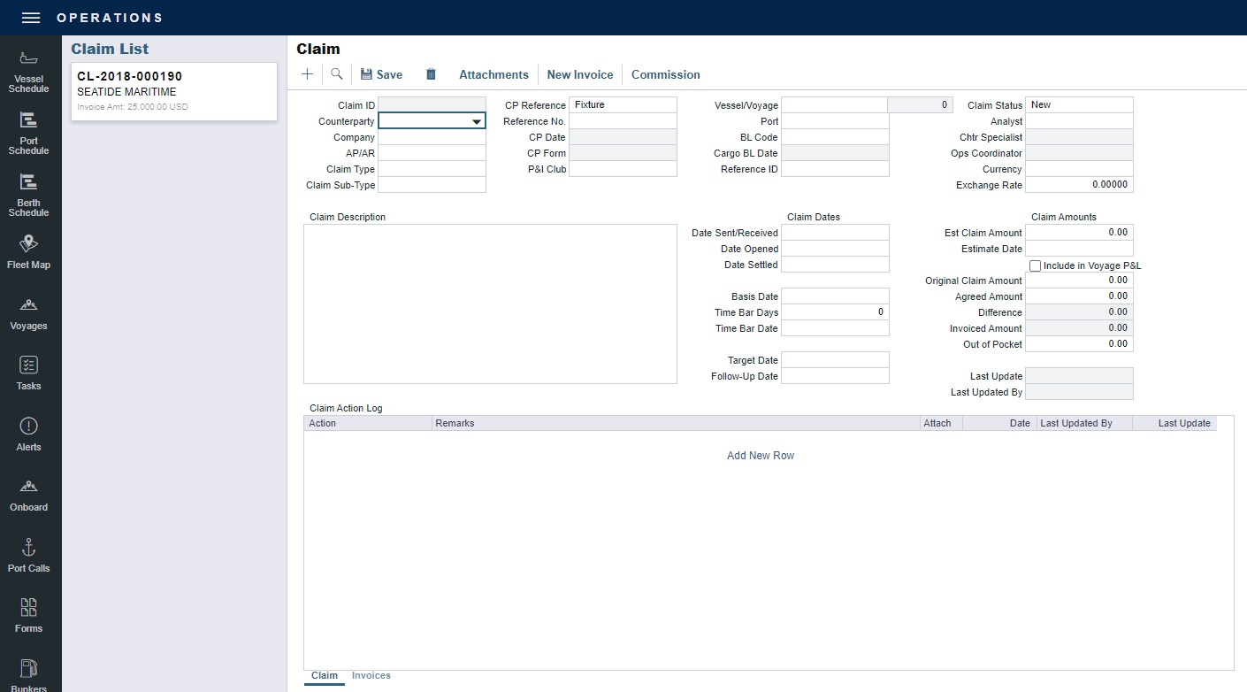The image size is (1247, 692).
Task: Click the plus icon to add claim
Action: tap(307, 74)
